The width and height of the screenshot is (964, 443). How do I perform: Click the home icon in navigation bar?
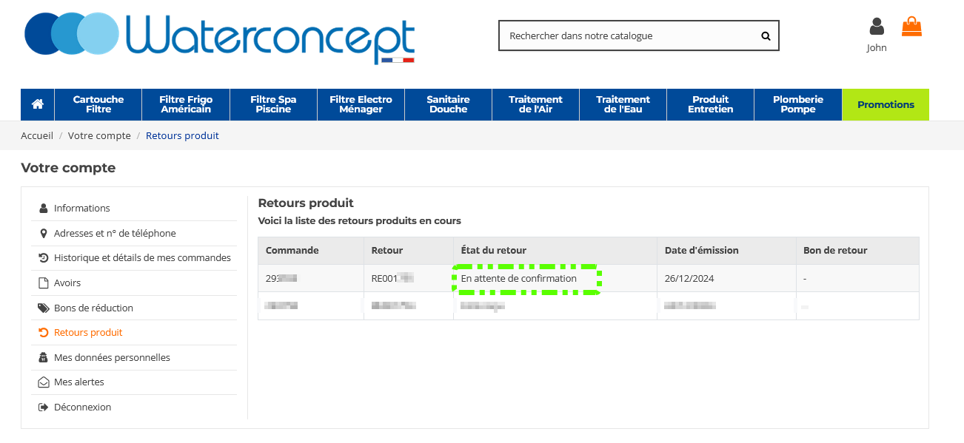click(x=38, y=104)
